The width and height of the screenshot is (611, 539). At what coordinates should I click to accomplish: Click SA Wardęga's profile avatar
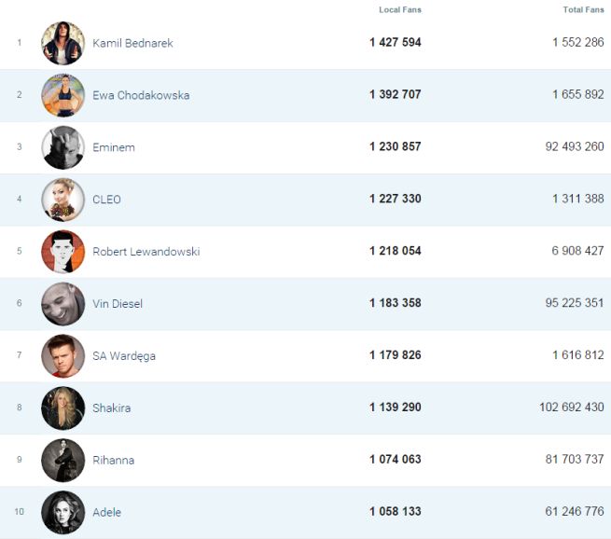click(x=62, y=356)
